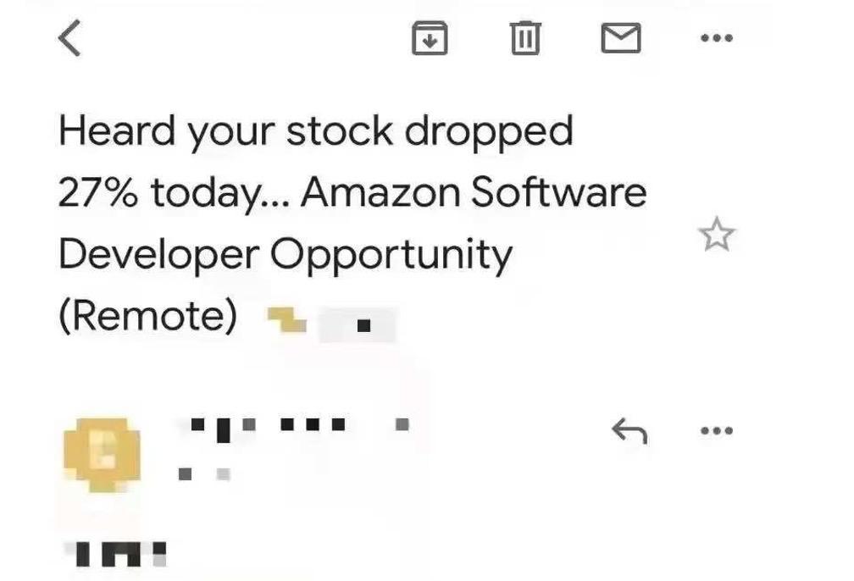Tap "Heard your stock dropped" subject line
Image resolution: width=854 pixels, height=581 pixels.
(315, 131)
